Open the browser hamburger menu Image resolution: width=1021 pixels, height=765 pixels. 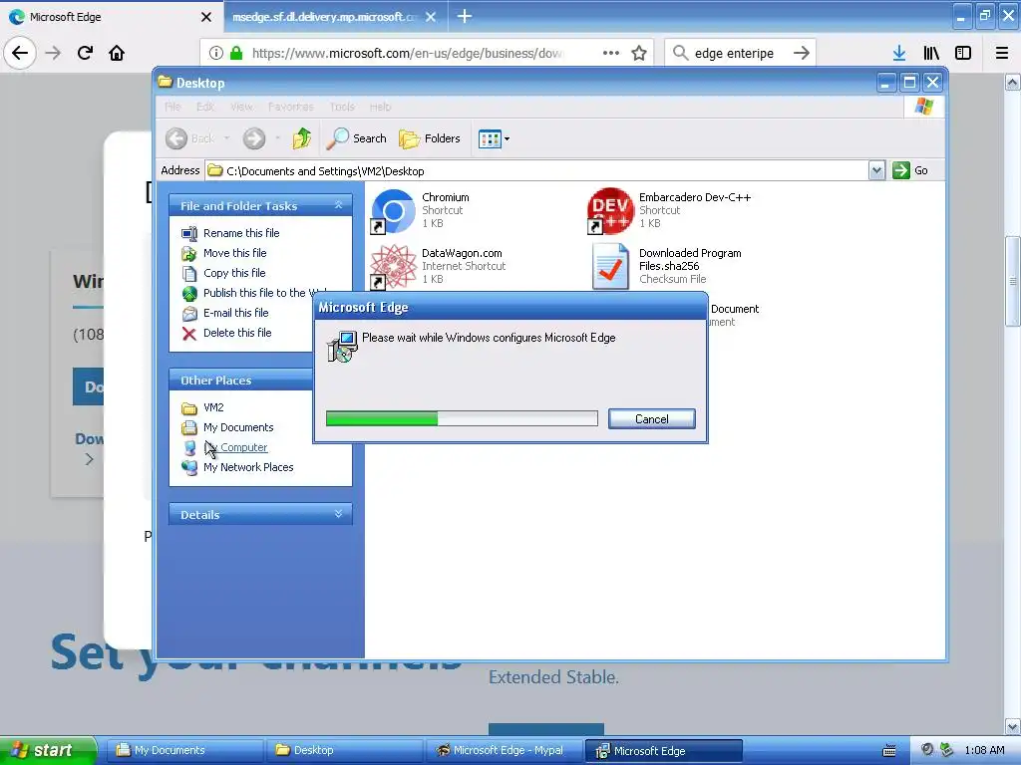[1001, 53]
